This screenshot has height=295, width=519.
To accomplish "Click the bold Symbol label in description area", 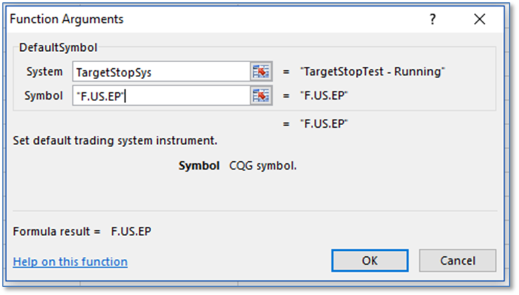I will point(199,165).
